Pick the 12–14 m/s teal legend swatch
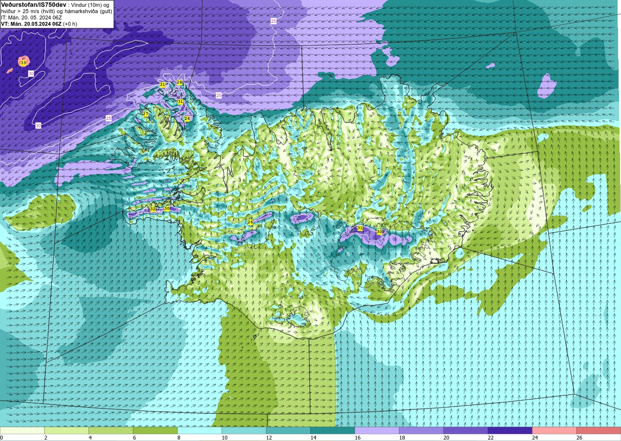The image size is (621, 441). 288,431
